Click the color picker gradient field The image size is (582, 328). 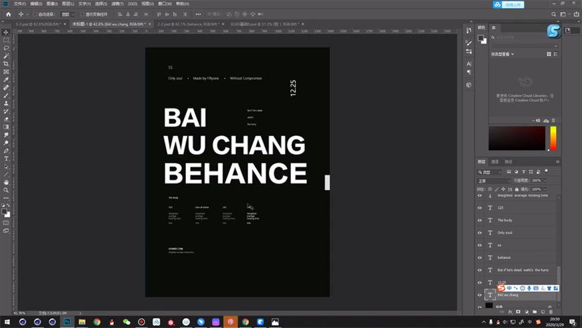[x=516, y=138]
